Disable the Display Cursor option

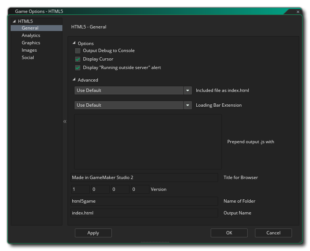tap(77, 59)
